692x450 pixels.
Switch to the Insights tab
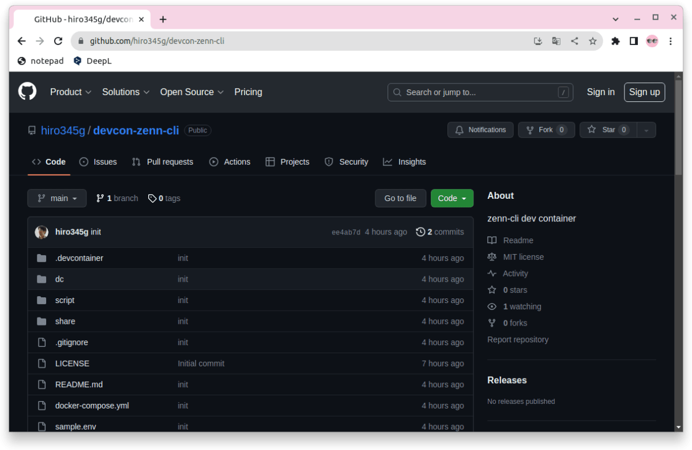click(404, 162)
